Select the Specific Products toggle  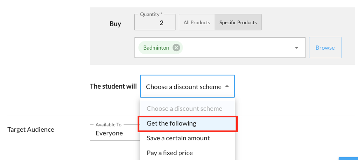[238, 22]
